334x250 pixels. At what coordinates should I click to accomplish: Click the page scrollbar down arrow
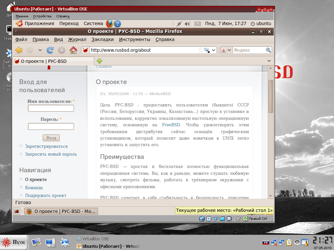click(x=270, y=196)
